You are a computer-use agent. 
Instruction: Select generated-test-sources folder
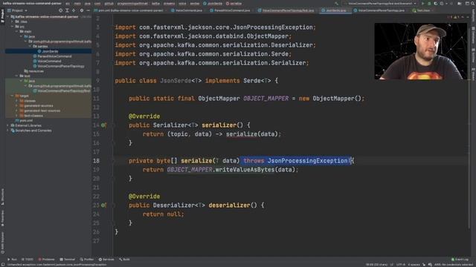[42, 111]
